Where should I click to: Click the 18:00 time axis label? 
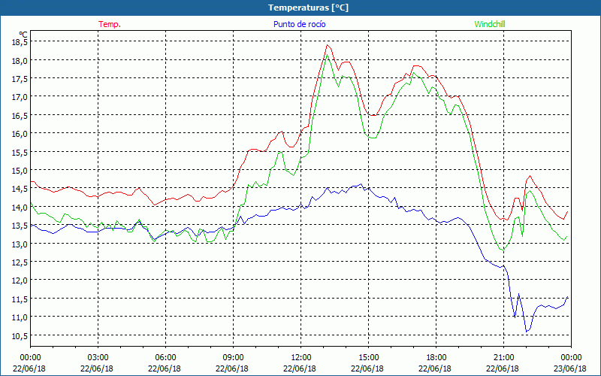point(436,358)
